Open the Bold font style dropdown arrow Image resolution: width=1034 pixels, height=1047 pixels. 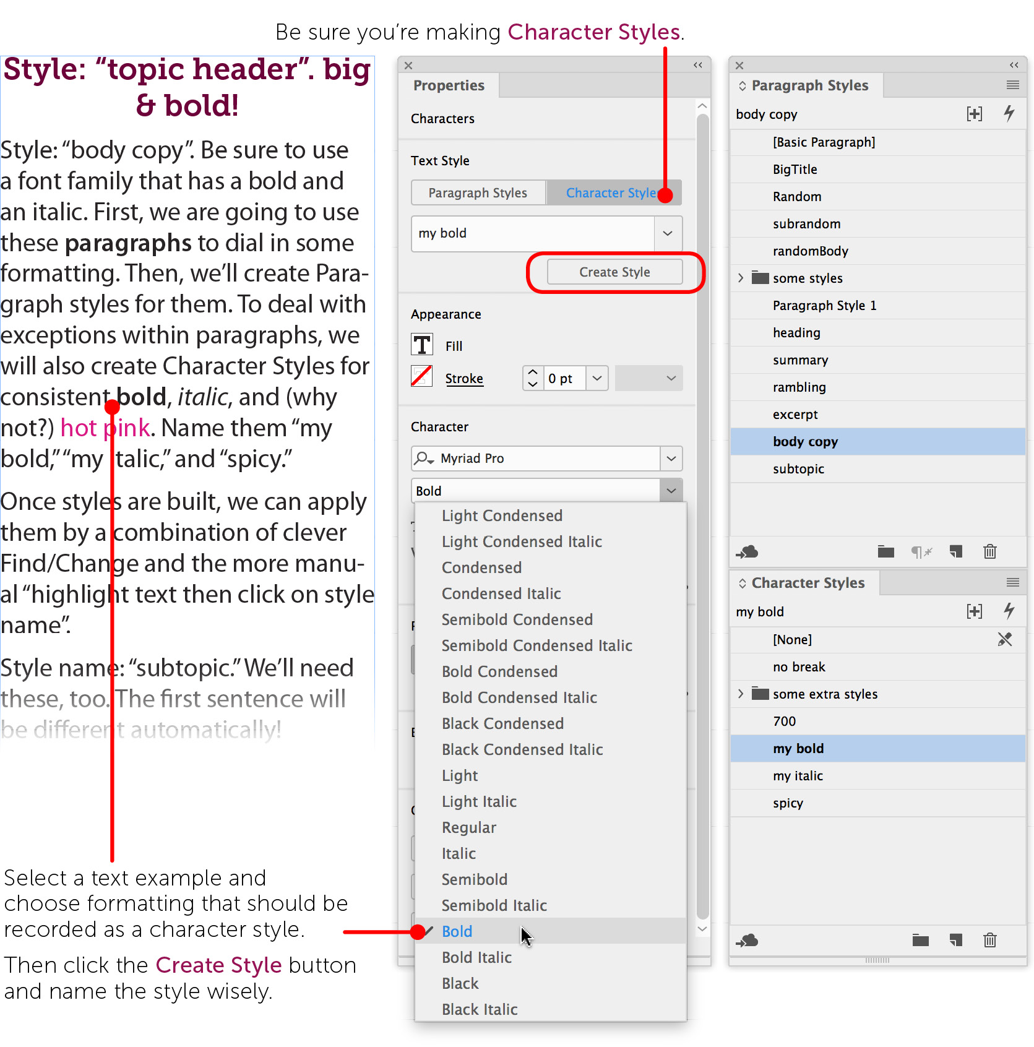(x=671, y=491)
